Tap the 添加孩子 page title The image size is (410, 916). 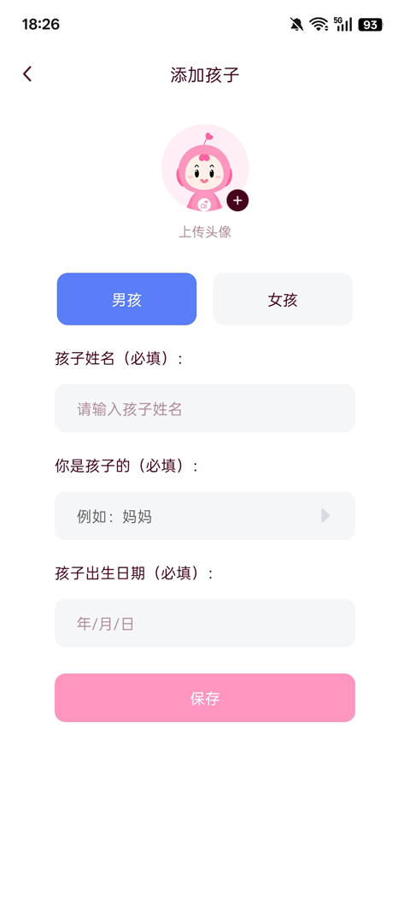pos(205,75)
